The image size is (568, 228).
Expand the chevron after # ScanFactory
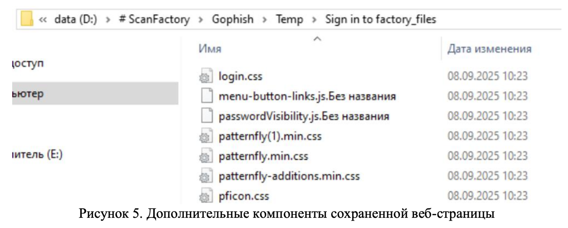[201, 20]
